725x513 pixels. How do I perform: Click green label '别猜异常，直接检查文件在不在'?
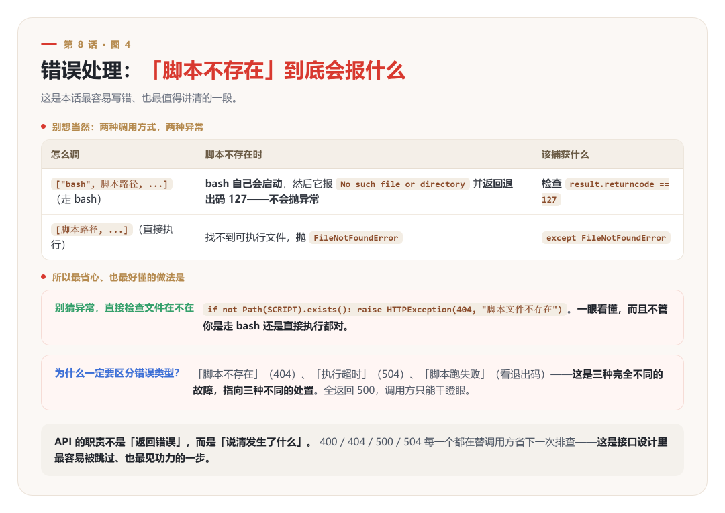[x=124, y=308]
